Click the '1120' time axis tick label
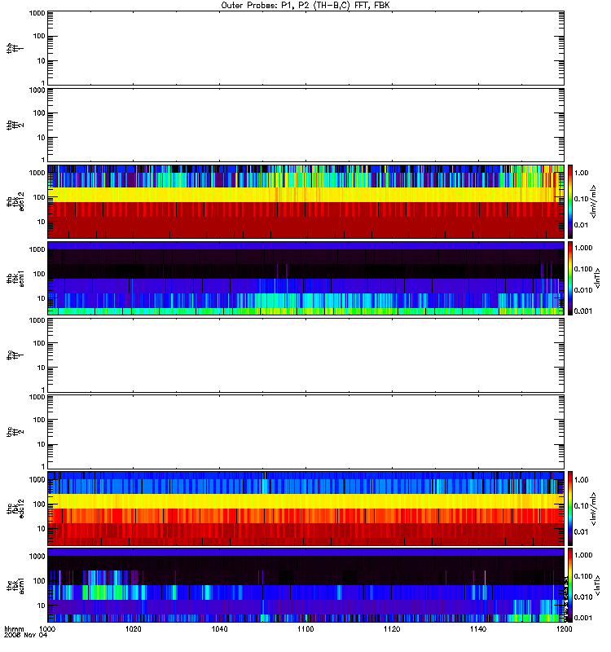 click(392, 629)
